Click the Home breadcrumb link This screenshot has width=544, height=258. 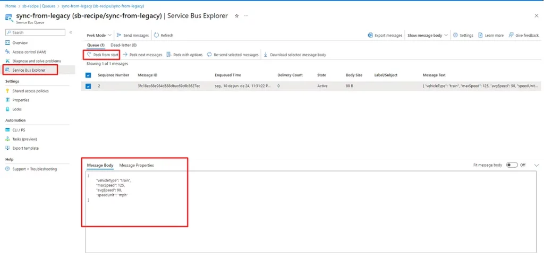pos(11,6)
